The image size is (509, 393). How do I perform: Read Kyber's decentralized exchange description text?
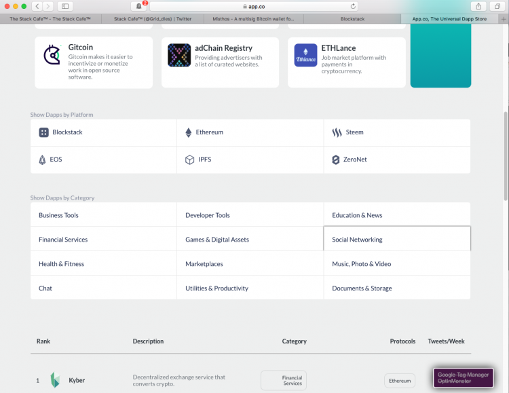[179, 380]
